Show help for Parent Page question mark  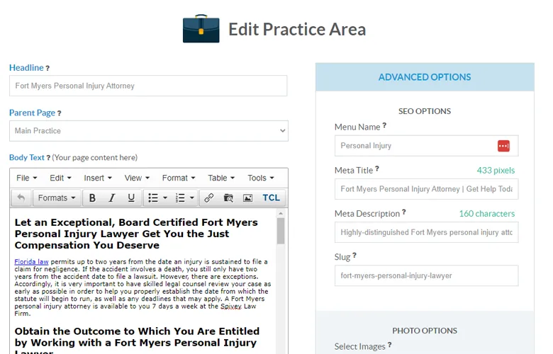[60, 113]
